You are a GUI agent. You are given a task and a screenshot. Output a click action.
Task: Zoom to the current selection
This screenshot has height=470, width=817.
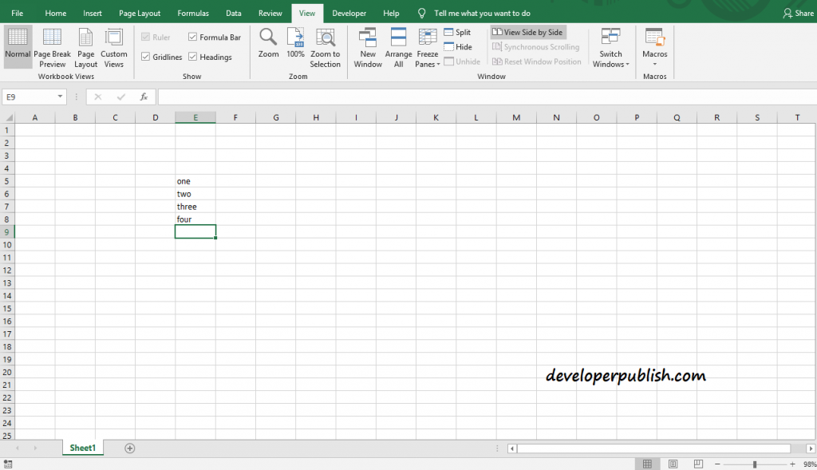point(325,46)
